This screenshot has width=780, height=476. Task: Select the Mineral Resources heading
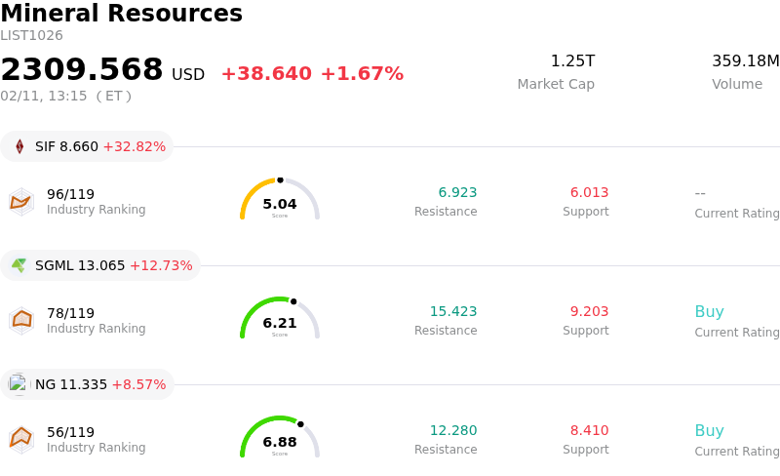click(x=121, y=14)
